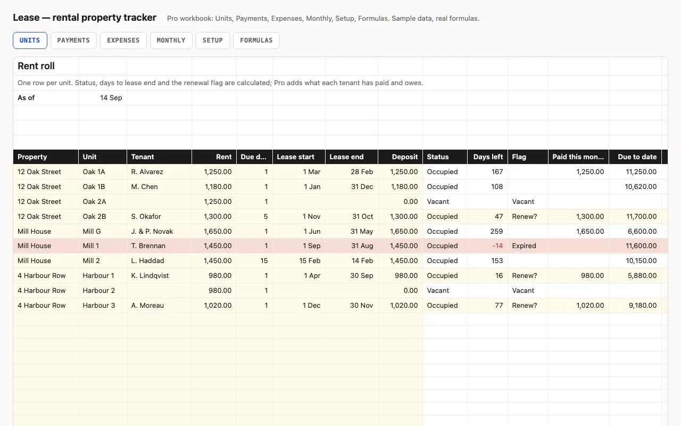Click the Lease start column header
Screen dimensions: 681x426
coord(299,157)
